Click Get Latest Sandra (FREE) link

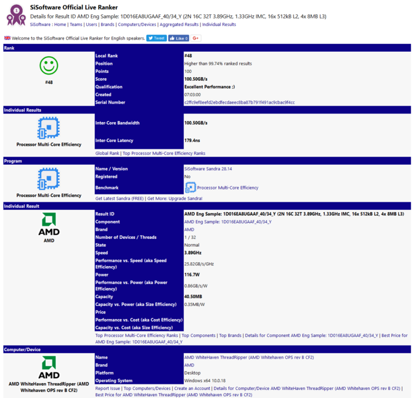[x=119, y=199]
